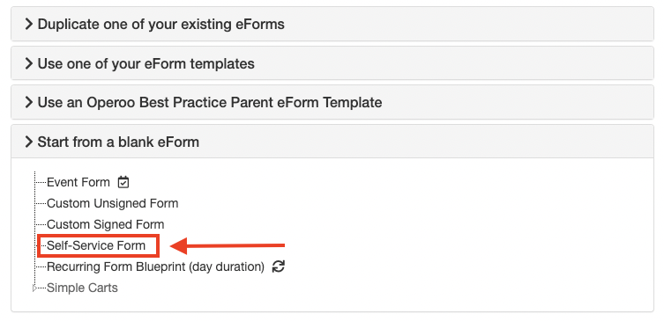664x321 pixels.
Task: Choose Custom Unsigned Form
Action: point(113,203)
